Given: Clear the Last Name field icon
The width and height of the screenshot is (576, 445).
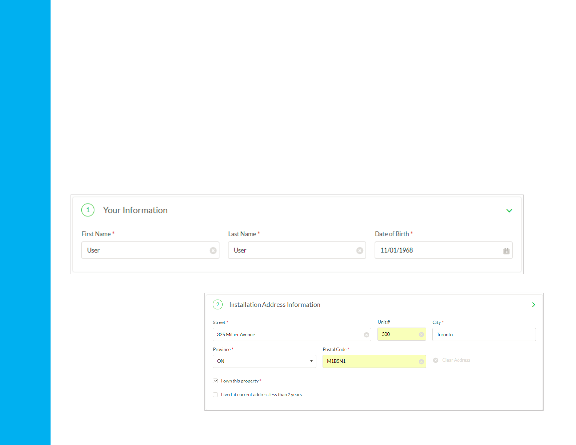Looking at the screenshot, I should (360, 250).
